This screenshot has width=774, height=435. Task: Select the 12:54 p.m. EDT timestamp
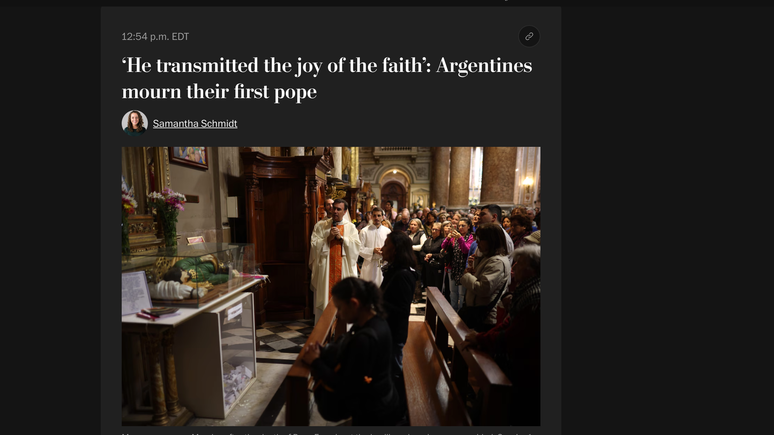[x=155, y=37]
